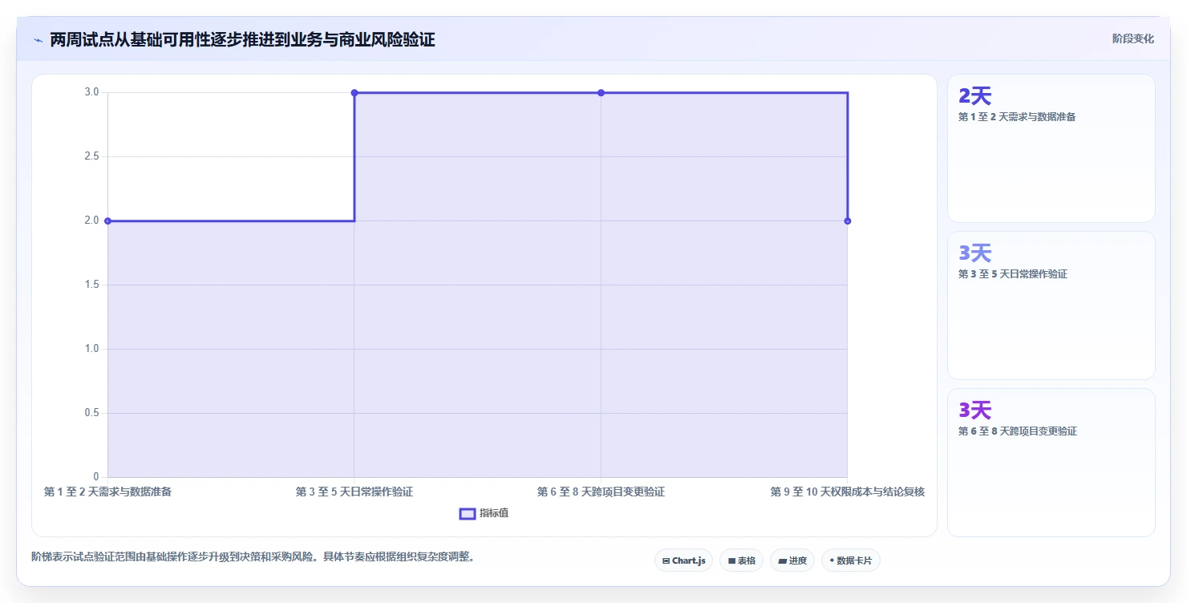Click the card caption 第 3 至 5 天日常操作验证

1013,274
